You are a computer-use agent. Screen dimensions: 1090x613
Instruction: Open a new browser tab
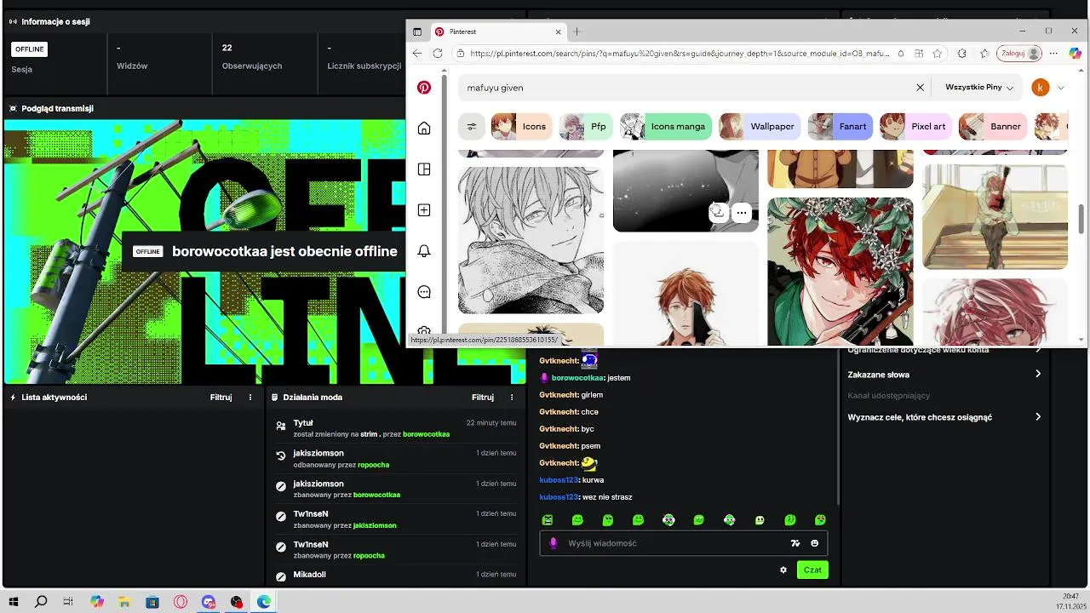[577, 32]
